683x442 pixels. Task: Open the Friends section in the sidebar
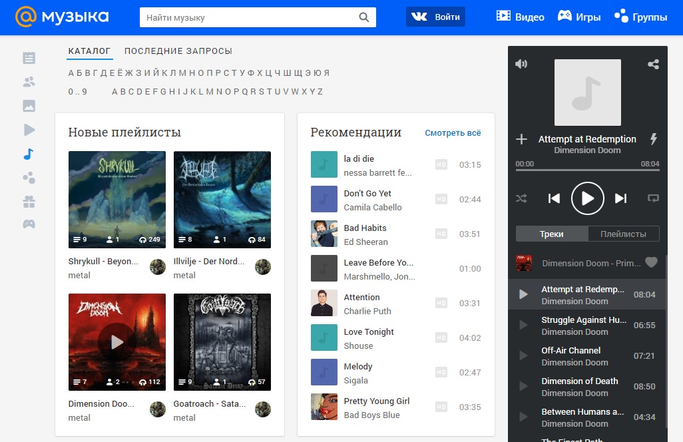pos(29,81)
